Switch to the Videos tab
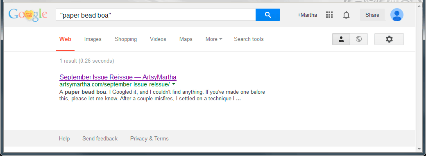The height and width of the screenshot is (156, 426). [158, 39]
